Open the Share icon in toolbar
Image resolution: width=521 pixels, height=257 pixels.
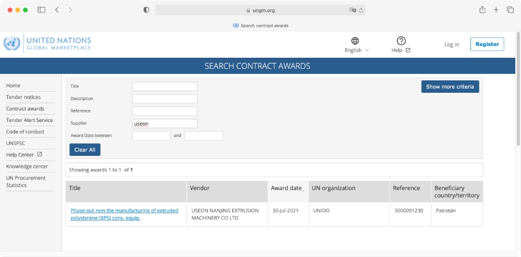482,9
